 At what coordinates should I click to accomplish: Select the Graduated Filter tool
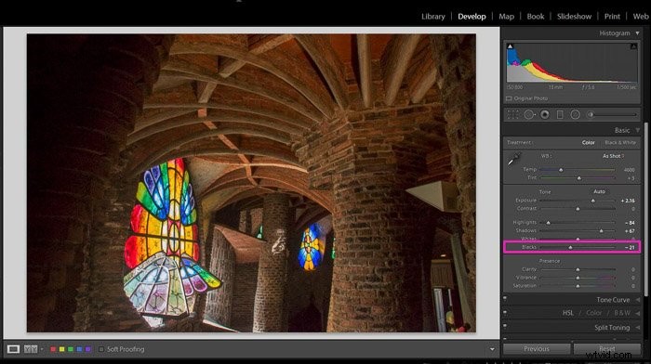pyautogui.click(x=560, y=115)
